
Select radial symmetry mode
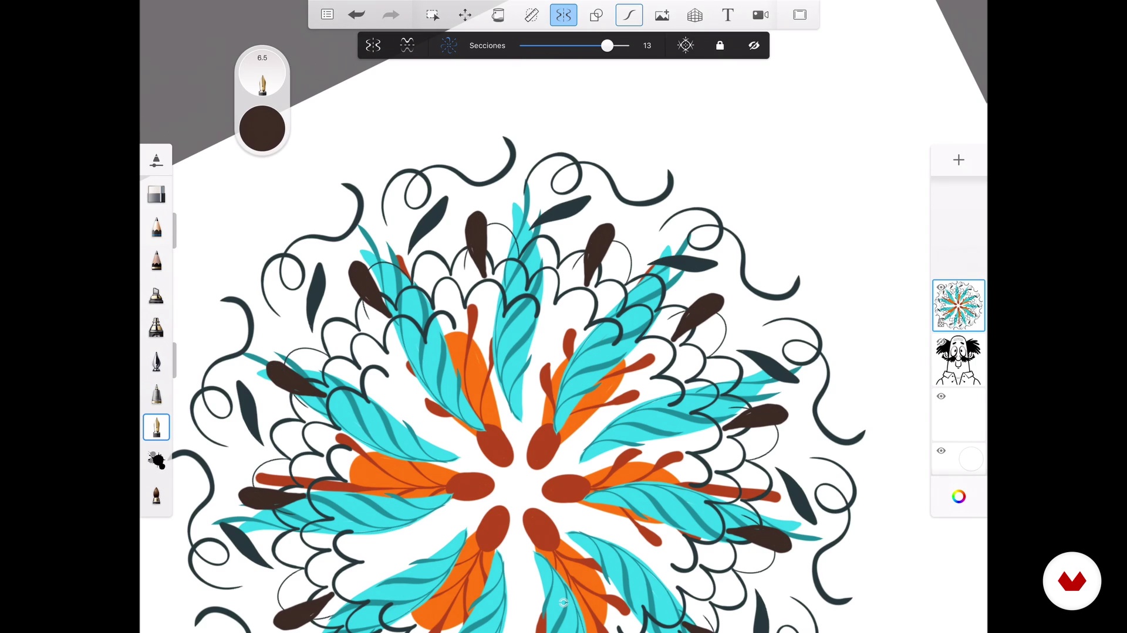tap(448, 45)
